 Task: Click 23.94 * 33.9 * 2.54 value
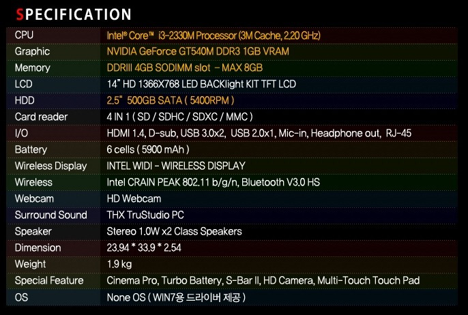click(x=144, y=247)
